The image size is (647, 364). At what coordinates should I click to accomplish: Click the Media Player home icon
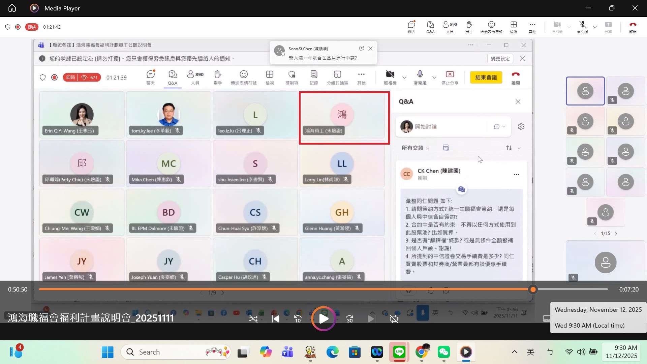(12, 8)
